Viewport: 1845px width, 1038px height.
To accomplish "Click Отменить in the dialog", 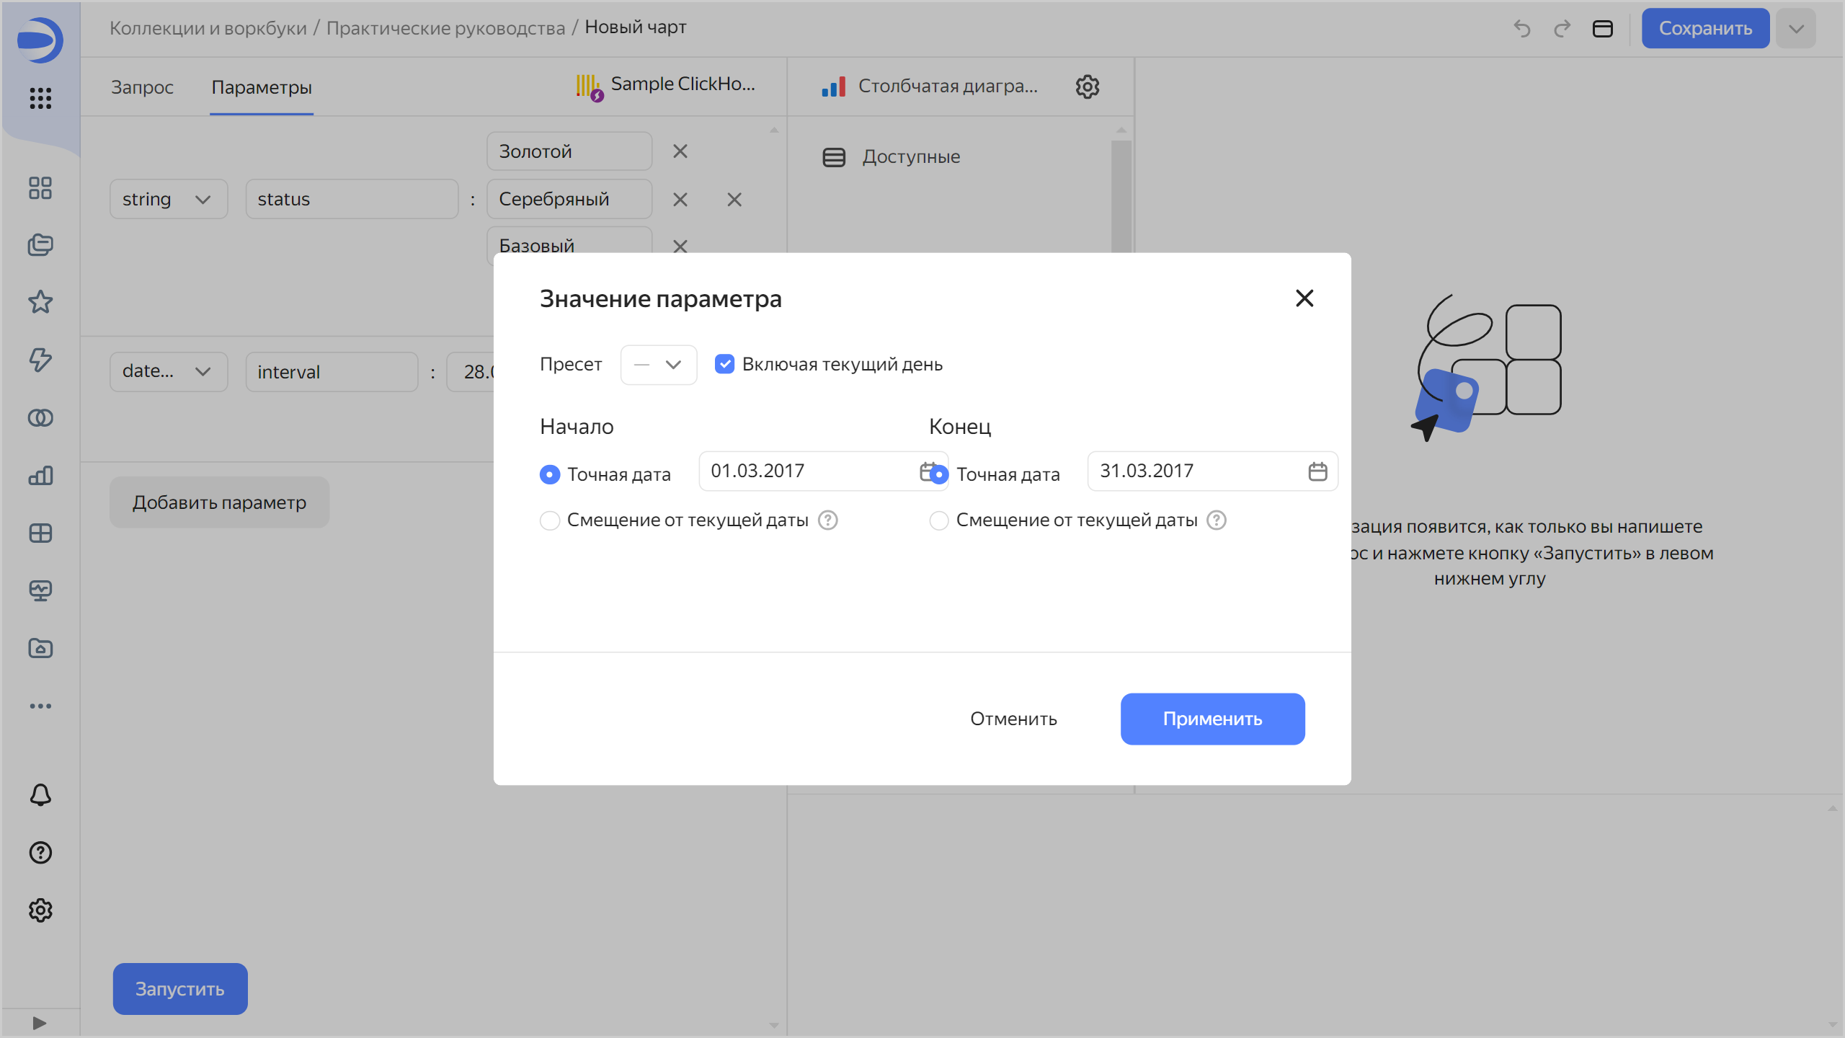I will click(1013, 719).
